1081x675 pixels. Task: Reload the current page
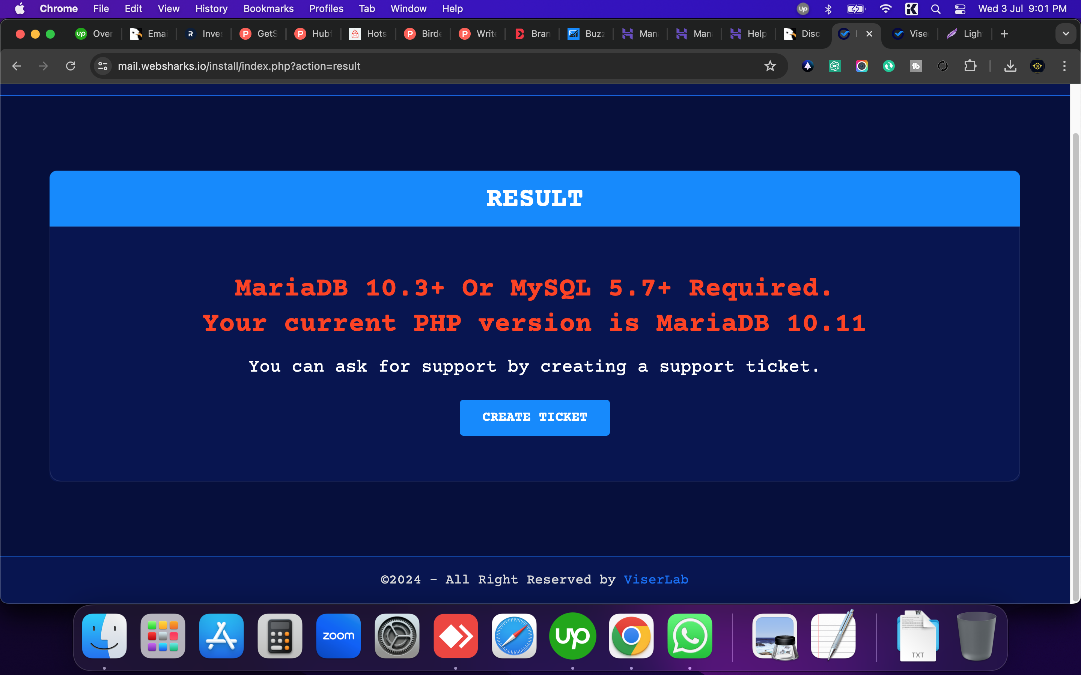71,66
